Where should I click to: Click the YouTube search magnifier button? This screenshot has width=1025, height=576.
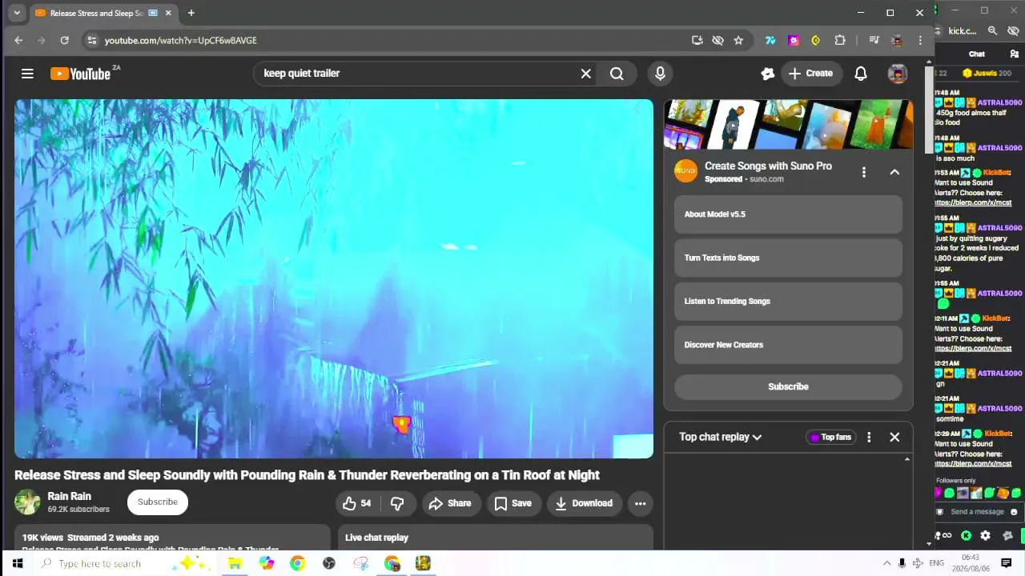tap(617, 74)
